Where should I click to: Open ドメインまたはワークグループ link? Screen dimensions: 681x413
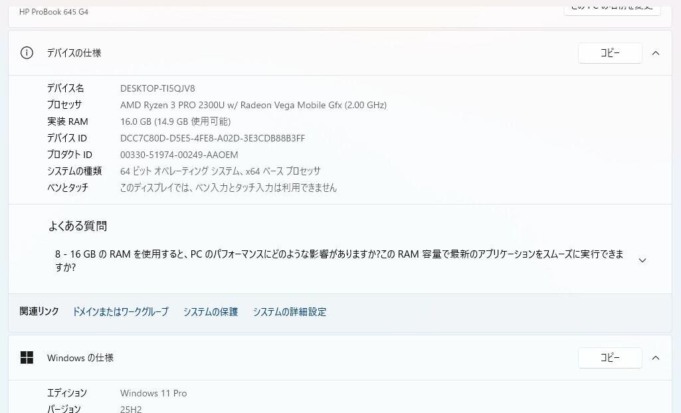pos(120,311)
